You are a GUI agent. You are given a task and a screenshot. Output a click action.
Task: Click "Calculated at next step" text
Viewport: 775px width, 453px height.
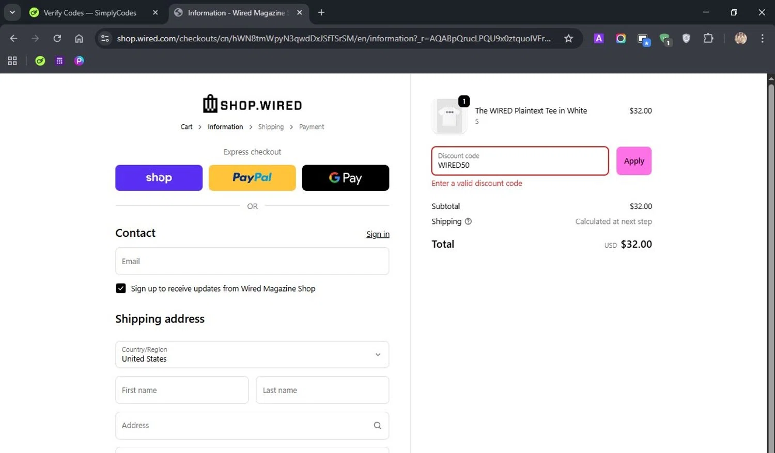614,221
